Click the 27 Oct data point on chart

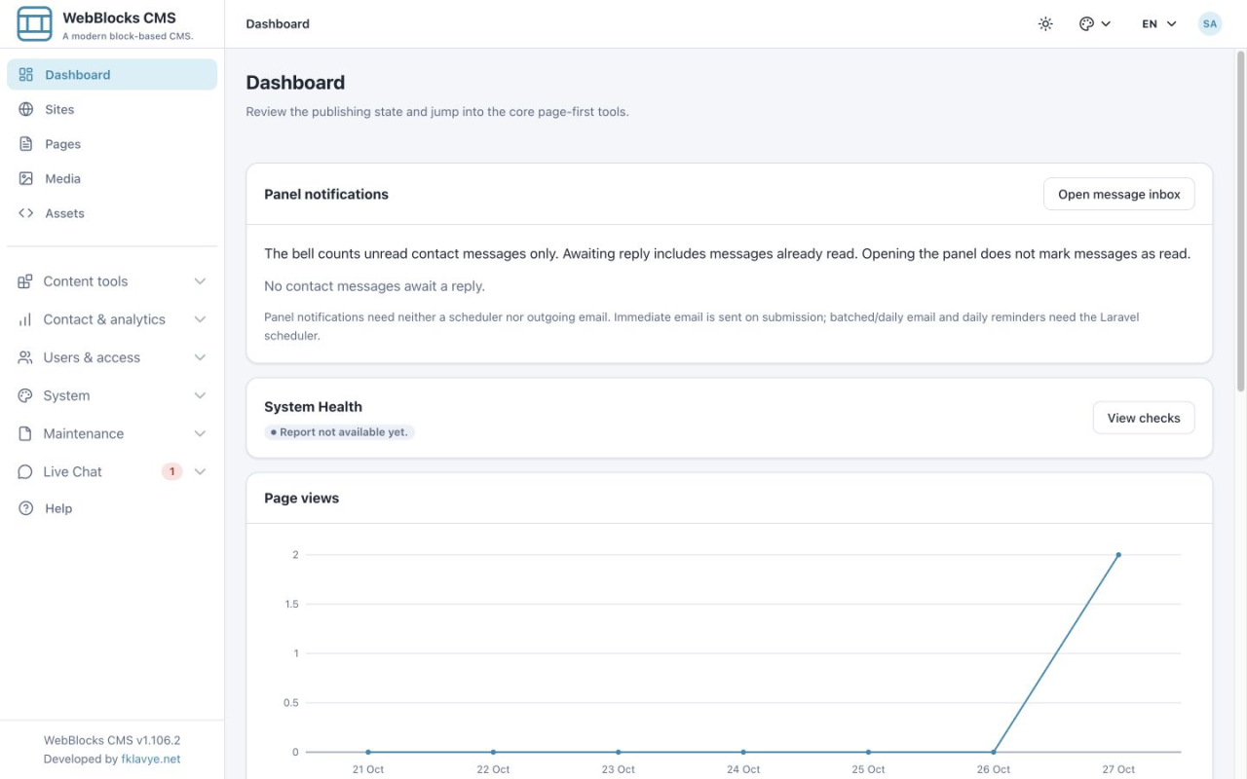coord(1118,555)
